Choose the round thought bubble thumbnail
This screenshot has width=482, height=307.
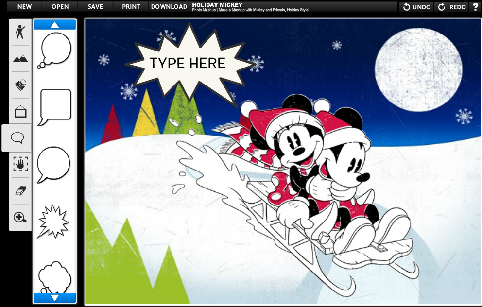coord(54,51)
